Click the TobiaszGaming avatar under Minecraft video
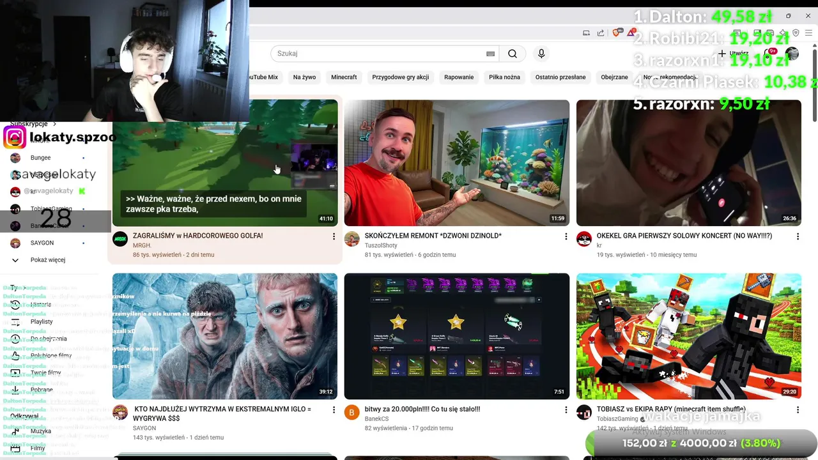 tap(584, 413)
